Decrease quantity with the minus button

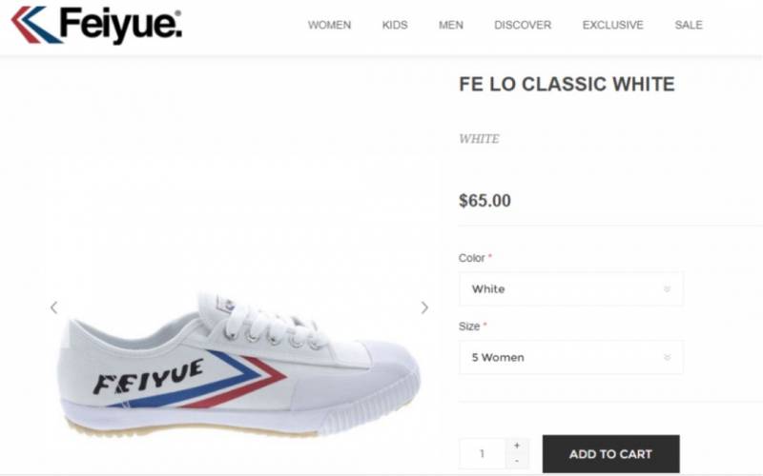(517, 461)
